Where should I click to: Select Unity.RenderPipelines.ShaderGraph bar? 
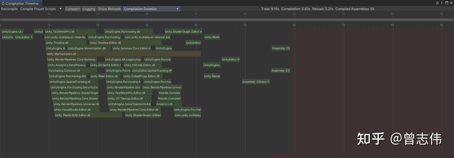pos(75,93)
